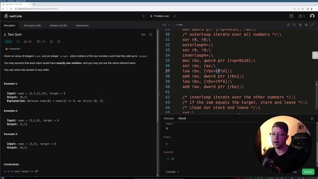Open the notes panel icon at right edge
Viewport: 318px width, 179px height.
(x=315, y=55)
